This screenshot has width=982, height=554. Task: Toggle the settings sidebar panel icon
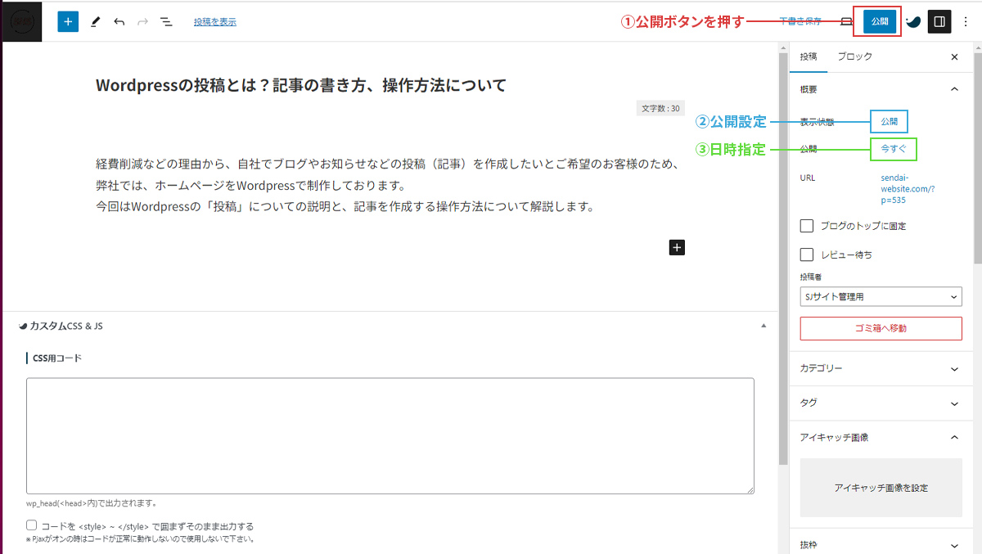coord(939,22)
